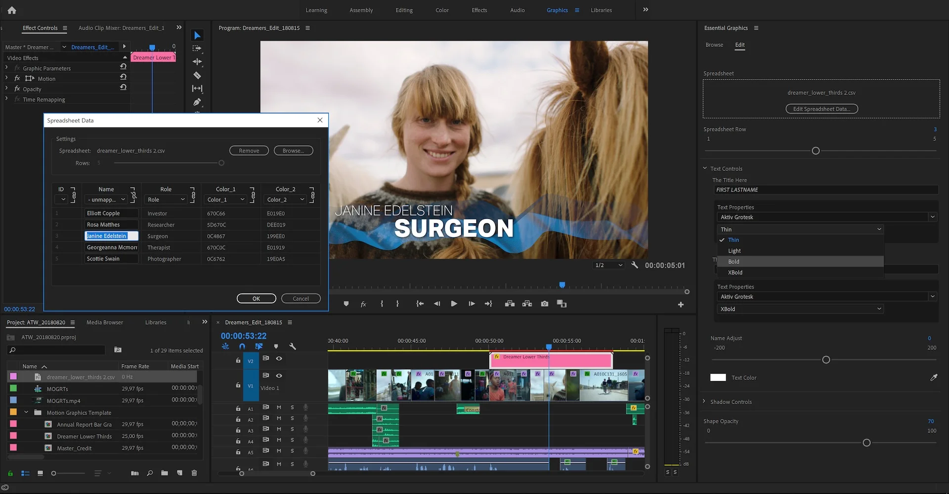Play the sequence in Program monitor
The height and width of the screenshot is (494, 949).
click(x=454, y=304)
